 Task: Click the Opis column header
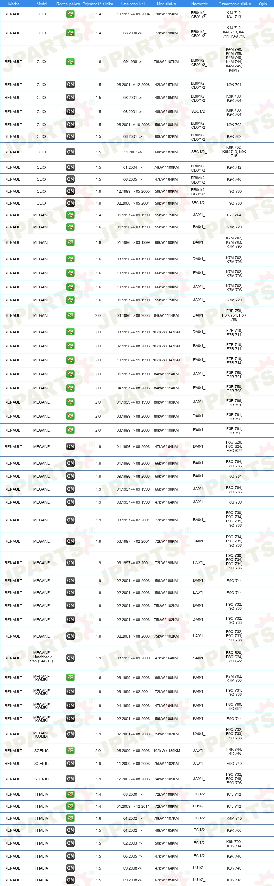263,4
